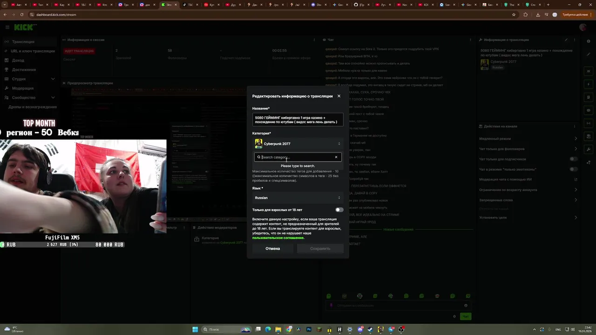Open the hamburger menu next to KICK logo
This screenshot has width=596, height=335.
pos(7,27)
